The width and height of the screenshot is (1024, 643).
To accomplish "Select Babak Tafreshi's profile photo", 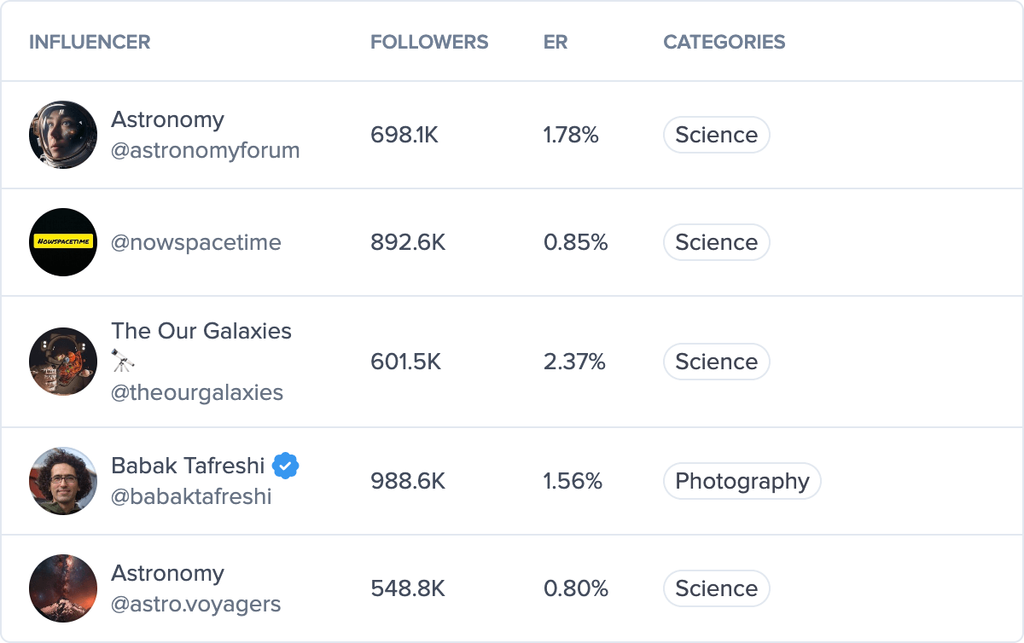I will [x=63, y=481].
